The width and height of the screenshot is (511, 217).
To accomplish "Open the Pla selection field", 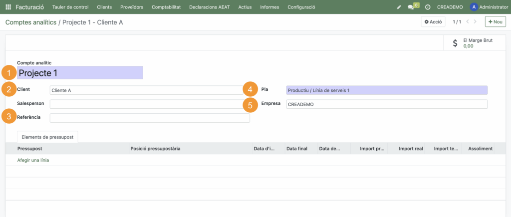I will point(386,90).
